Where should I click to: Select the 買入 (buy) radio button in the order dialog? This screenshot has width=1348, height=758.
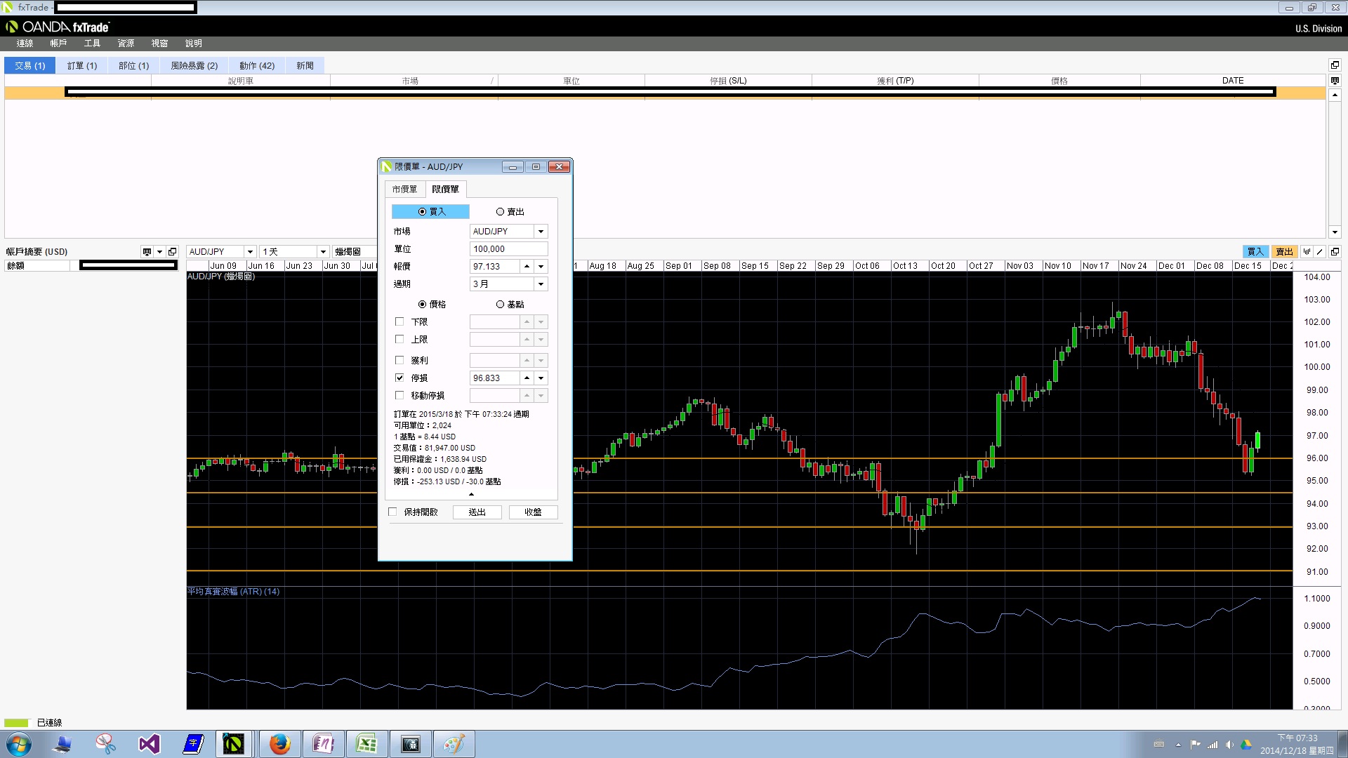(422, 211)
